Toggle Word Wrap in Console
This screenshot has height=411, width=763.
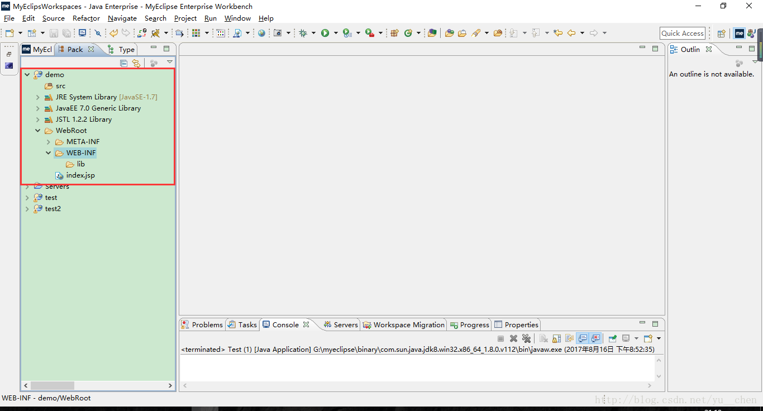click(x=569, y=338)
